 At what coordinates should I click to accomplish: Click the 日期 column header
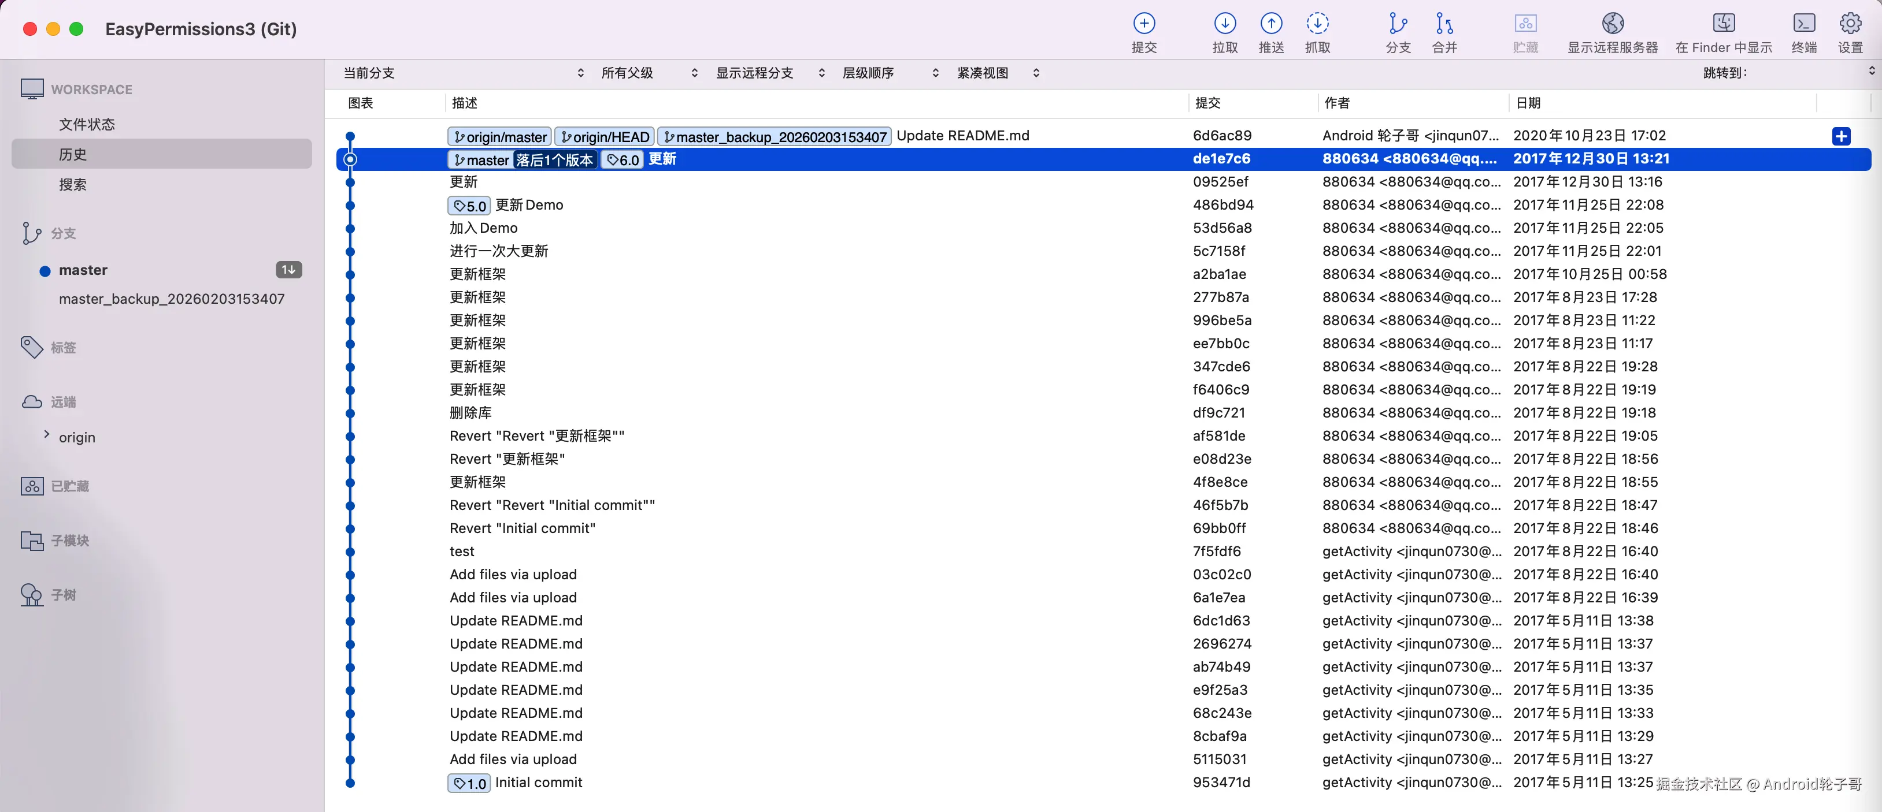(1528, 103)
